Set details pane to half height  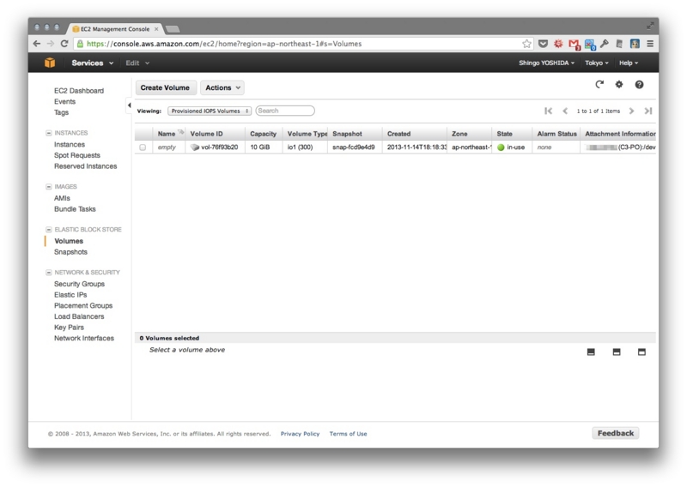tap(617, 352)
